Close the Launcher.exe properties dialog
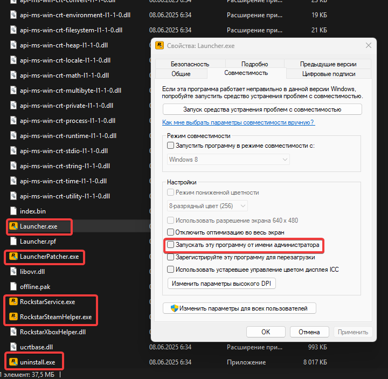Screen dimensions: 388x379 coord(369,45)
